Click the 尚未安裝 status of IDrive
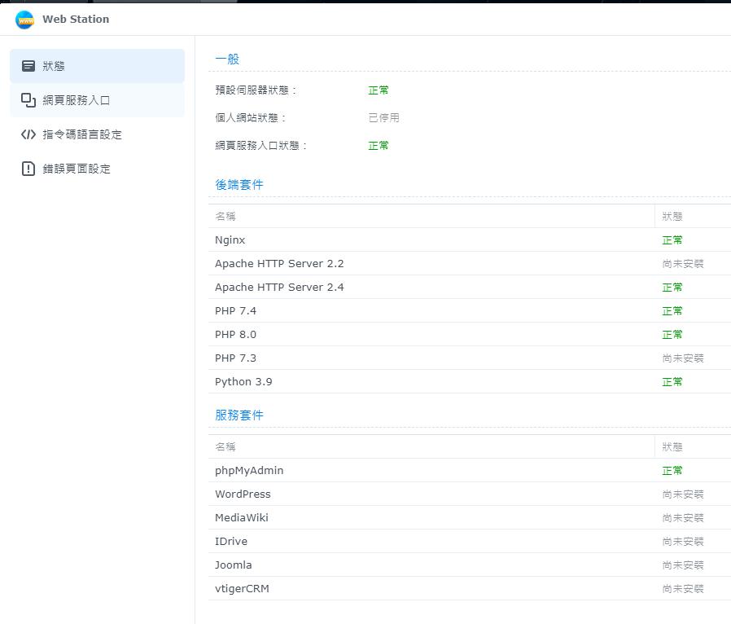 (683, 542)
